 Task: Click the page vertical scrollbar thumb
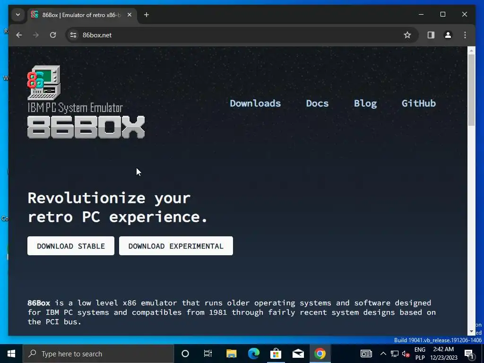(x=471, y=89)
